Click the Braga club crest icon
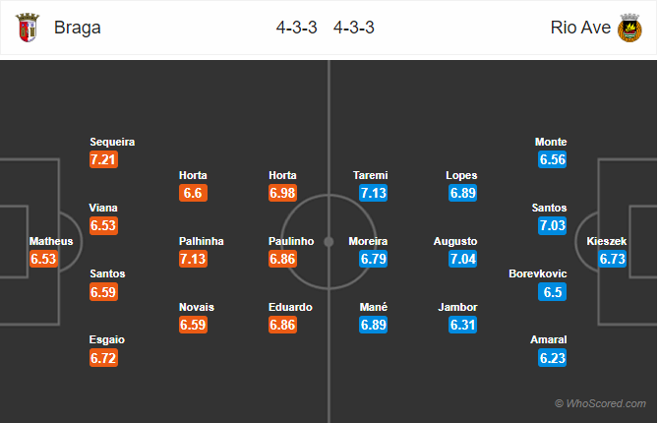Screen dimensions: 659x423 click(28, 28)
